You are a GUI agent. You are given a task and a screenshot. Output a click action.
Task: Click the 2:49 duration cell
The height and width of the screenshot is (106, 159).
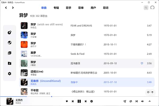pos(149,54)
